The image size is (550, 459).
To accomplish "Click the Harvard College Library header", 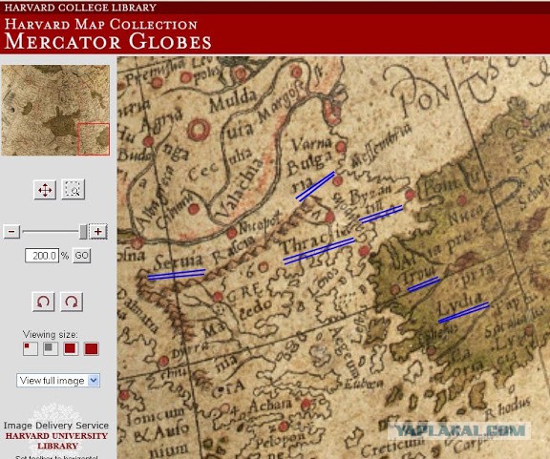I will [x=80, y=7].
